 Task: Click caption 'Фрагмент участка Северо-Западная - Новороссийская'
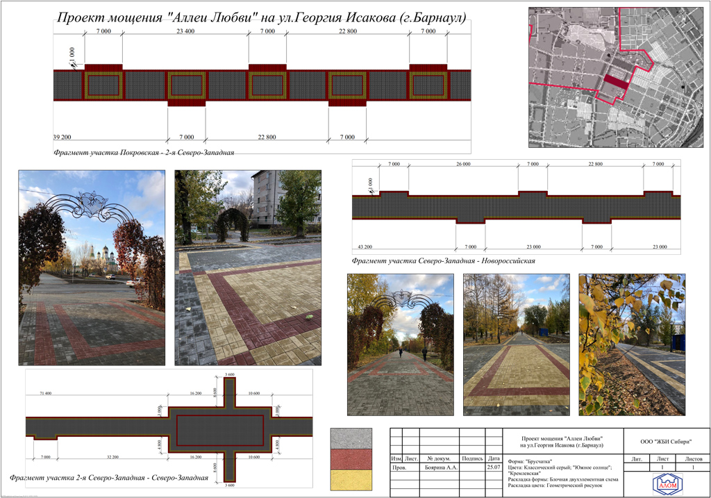[444, 260]
